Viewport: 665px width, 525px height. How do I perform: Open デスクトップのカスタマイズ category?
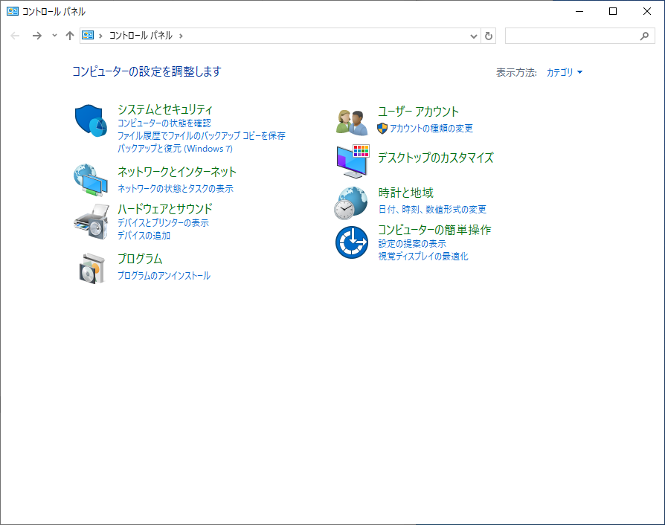[x=436, y=158]
